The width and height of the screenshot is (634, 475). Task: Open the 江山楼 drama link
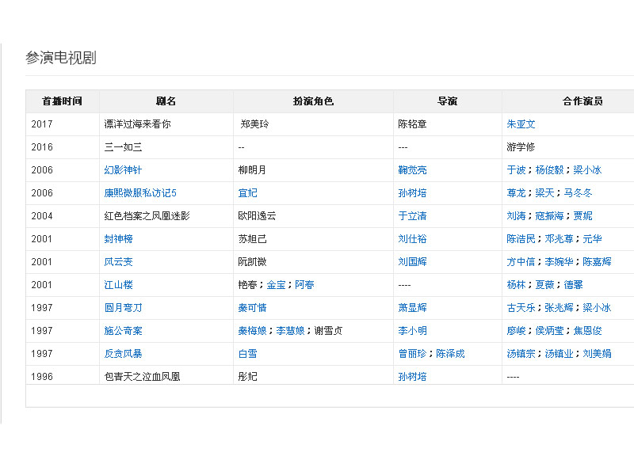click(118, 285)
